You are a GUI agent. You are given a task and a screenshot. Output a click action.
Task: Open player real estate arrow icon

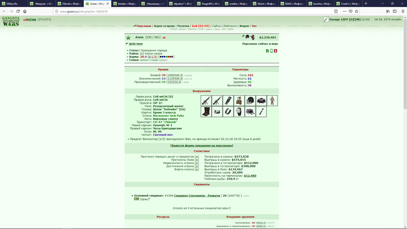[196, 163]
